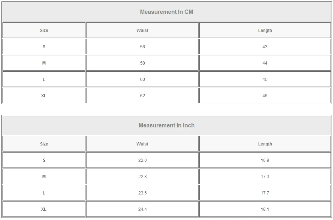Select the waist value 56 for size S
This screenshot has width=333, height=220.
[x=142, y=47]
